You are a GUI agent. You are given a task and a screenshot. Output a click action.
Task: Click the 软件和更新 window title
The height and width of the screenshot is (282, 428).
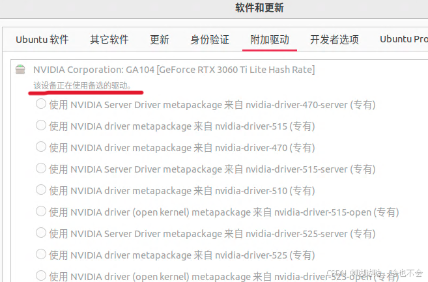(259, 8)
